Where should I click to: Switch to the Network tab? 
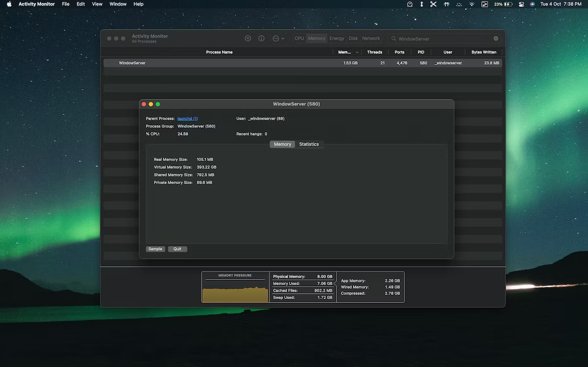pyautogui.click(x=371, y=39)
